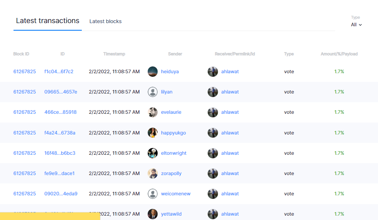Click the vote type in lilyan row
Viewport: 378px width, 220px height.
click(289, 92)
